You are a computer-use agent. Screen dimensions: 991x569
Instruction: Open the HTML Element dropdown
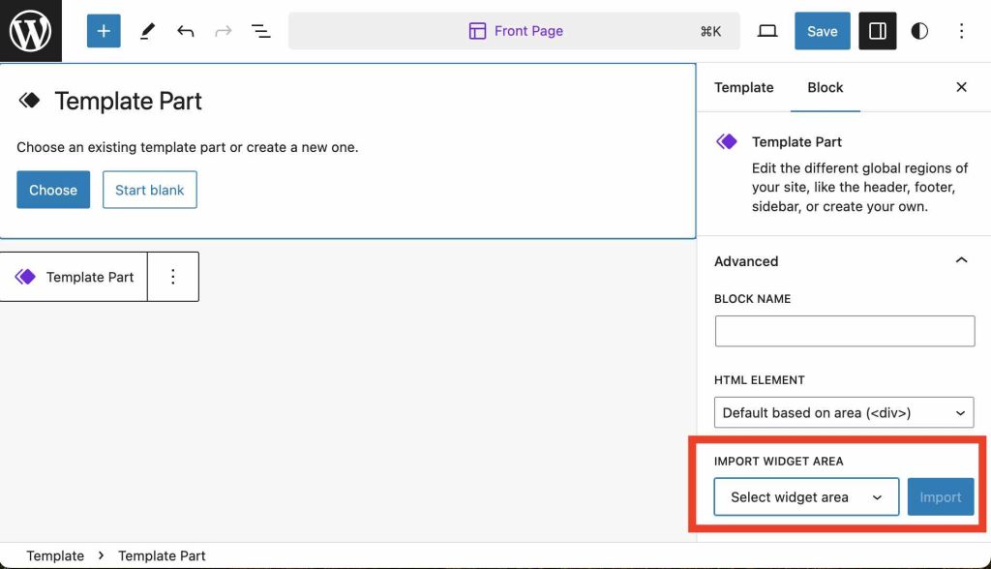tap(843, 412)
